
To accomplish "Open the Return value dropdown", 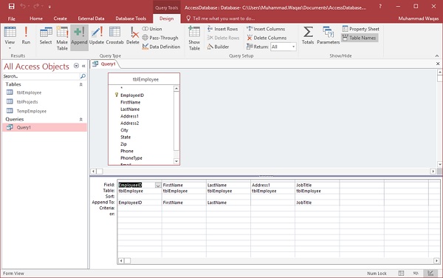I will coord(294,47).
